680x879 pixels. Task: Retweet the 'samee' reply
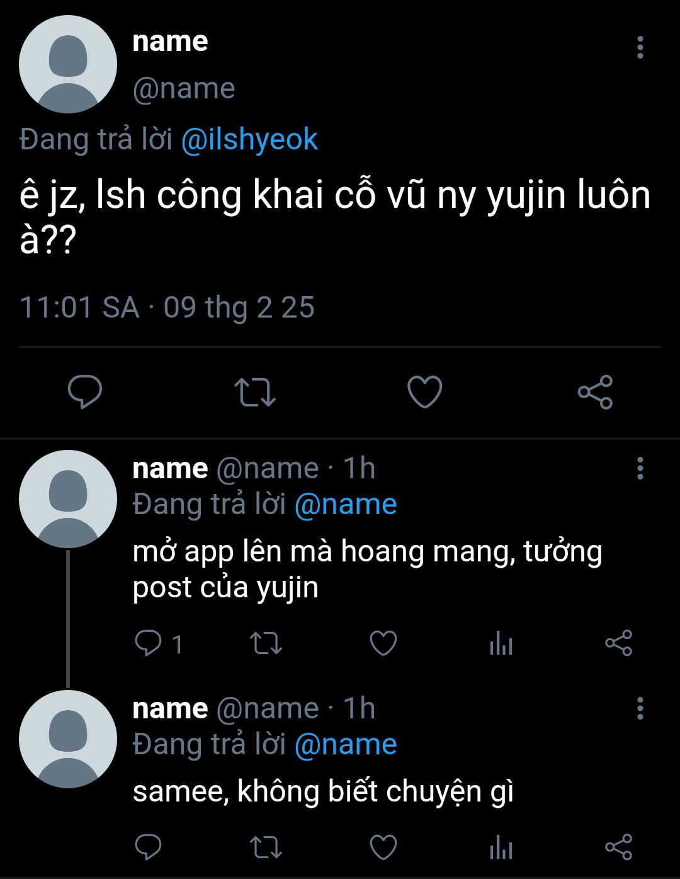coord(266,847)
